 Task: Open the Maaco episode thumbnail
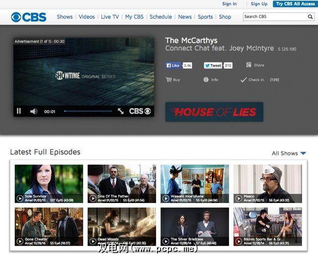pos(268,184)
